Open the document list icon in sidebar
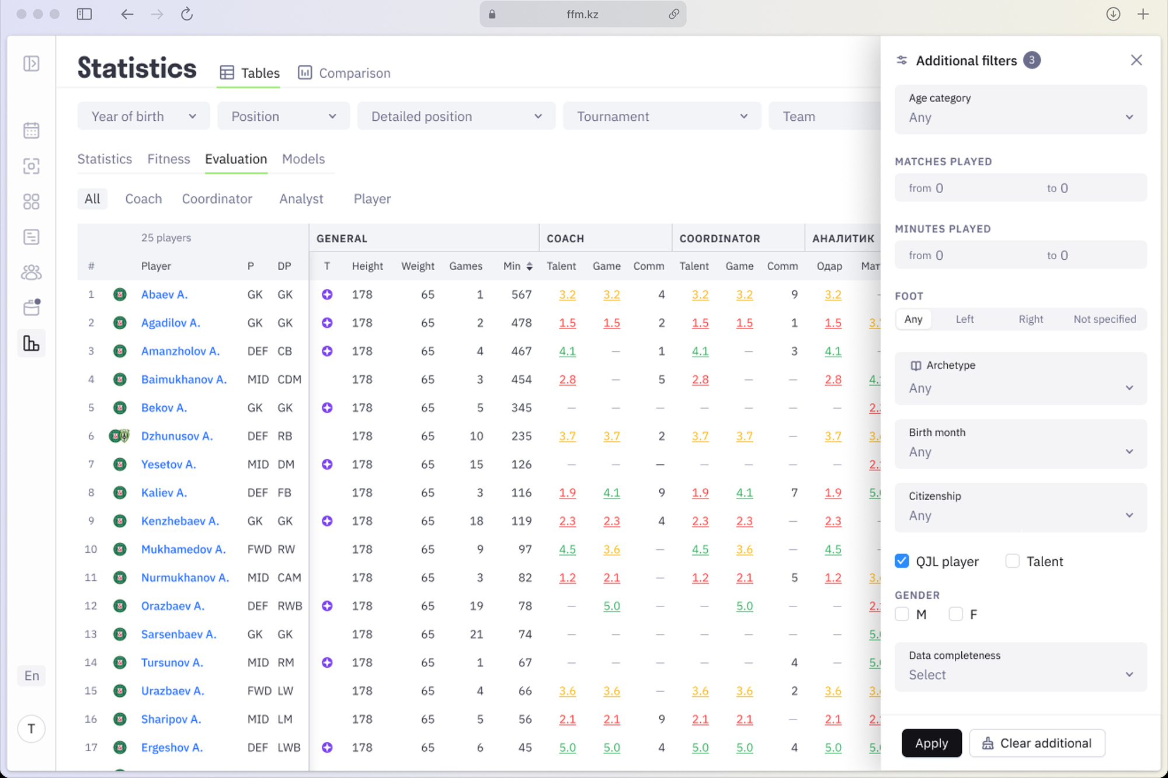The image size is (1168, 778). pyautogui.click(x=32, y=237)
